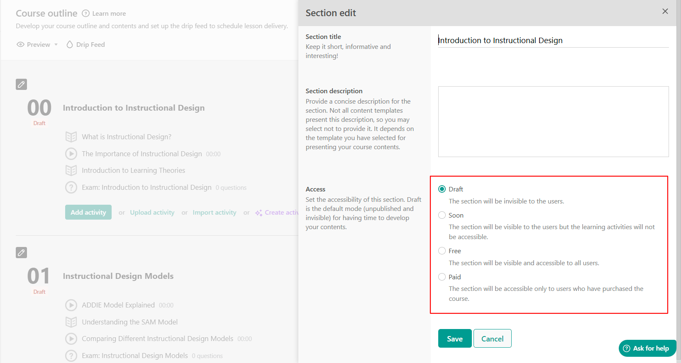Click the Drip Feed droplet icon
The width and height of the screenshot is (681, 363).
pyautogui.click(x=70, y=44)
